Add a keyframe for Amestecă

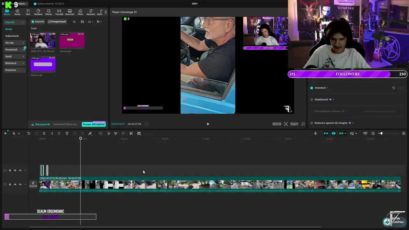[401, 88]
